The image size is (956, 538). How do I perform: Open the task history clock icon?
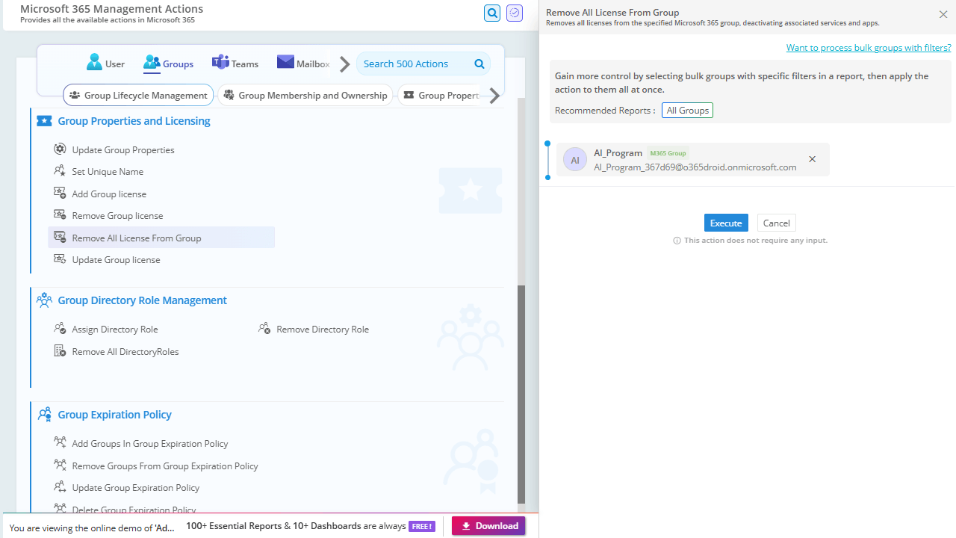[515, 13]
